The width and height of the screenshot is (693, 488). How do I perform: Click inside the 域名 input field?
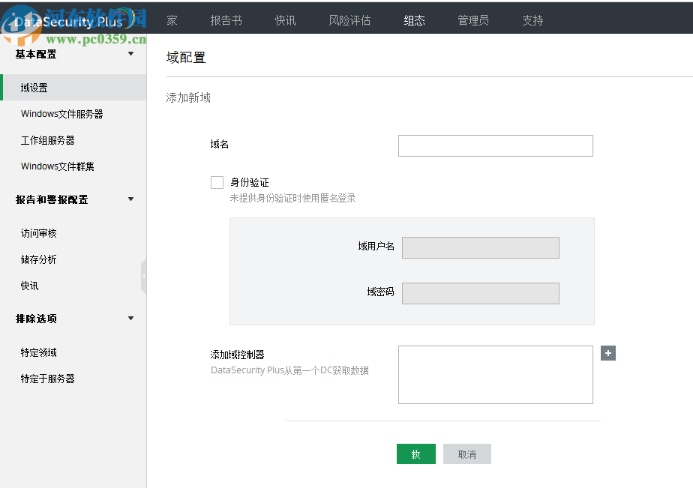pyautogui.click(x=495, y=145)
